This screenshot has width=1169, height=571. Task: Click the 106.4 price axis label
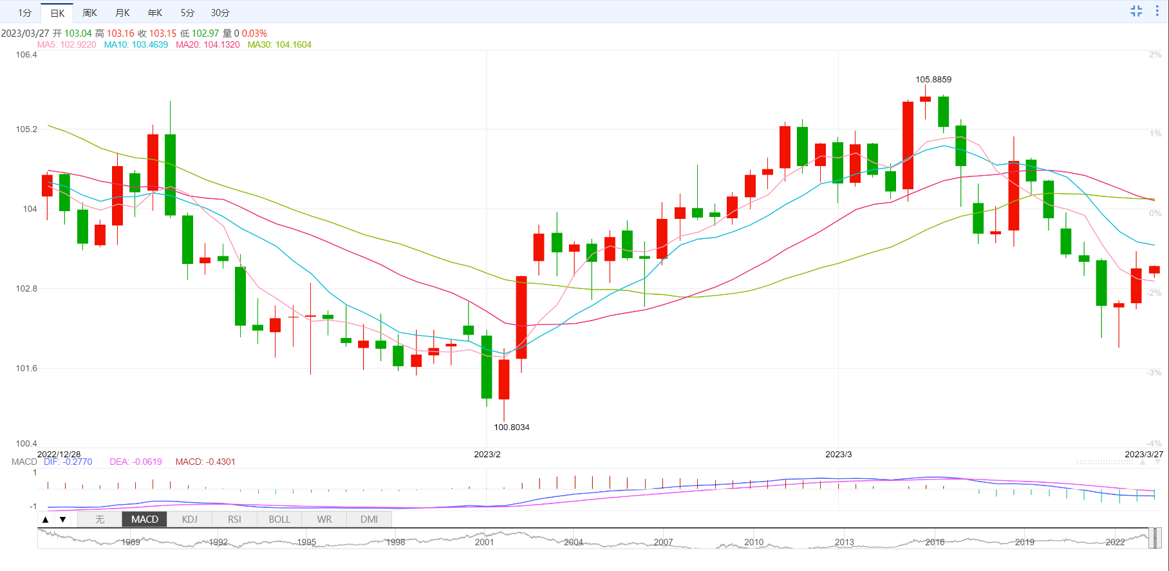point(26,55)
